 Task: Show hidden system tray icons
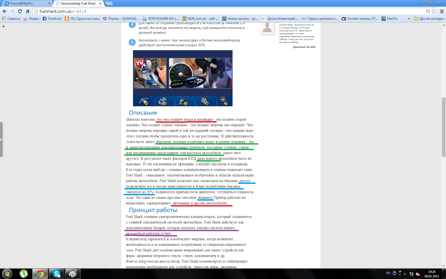(405, 274)
